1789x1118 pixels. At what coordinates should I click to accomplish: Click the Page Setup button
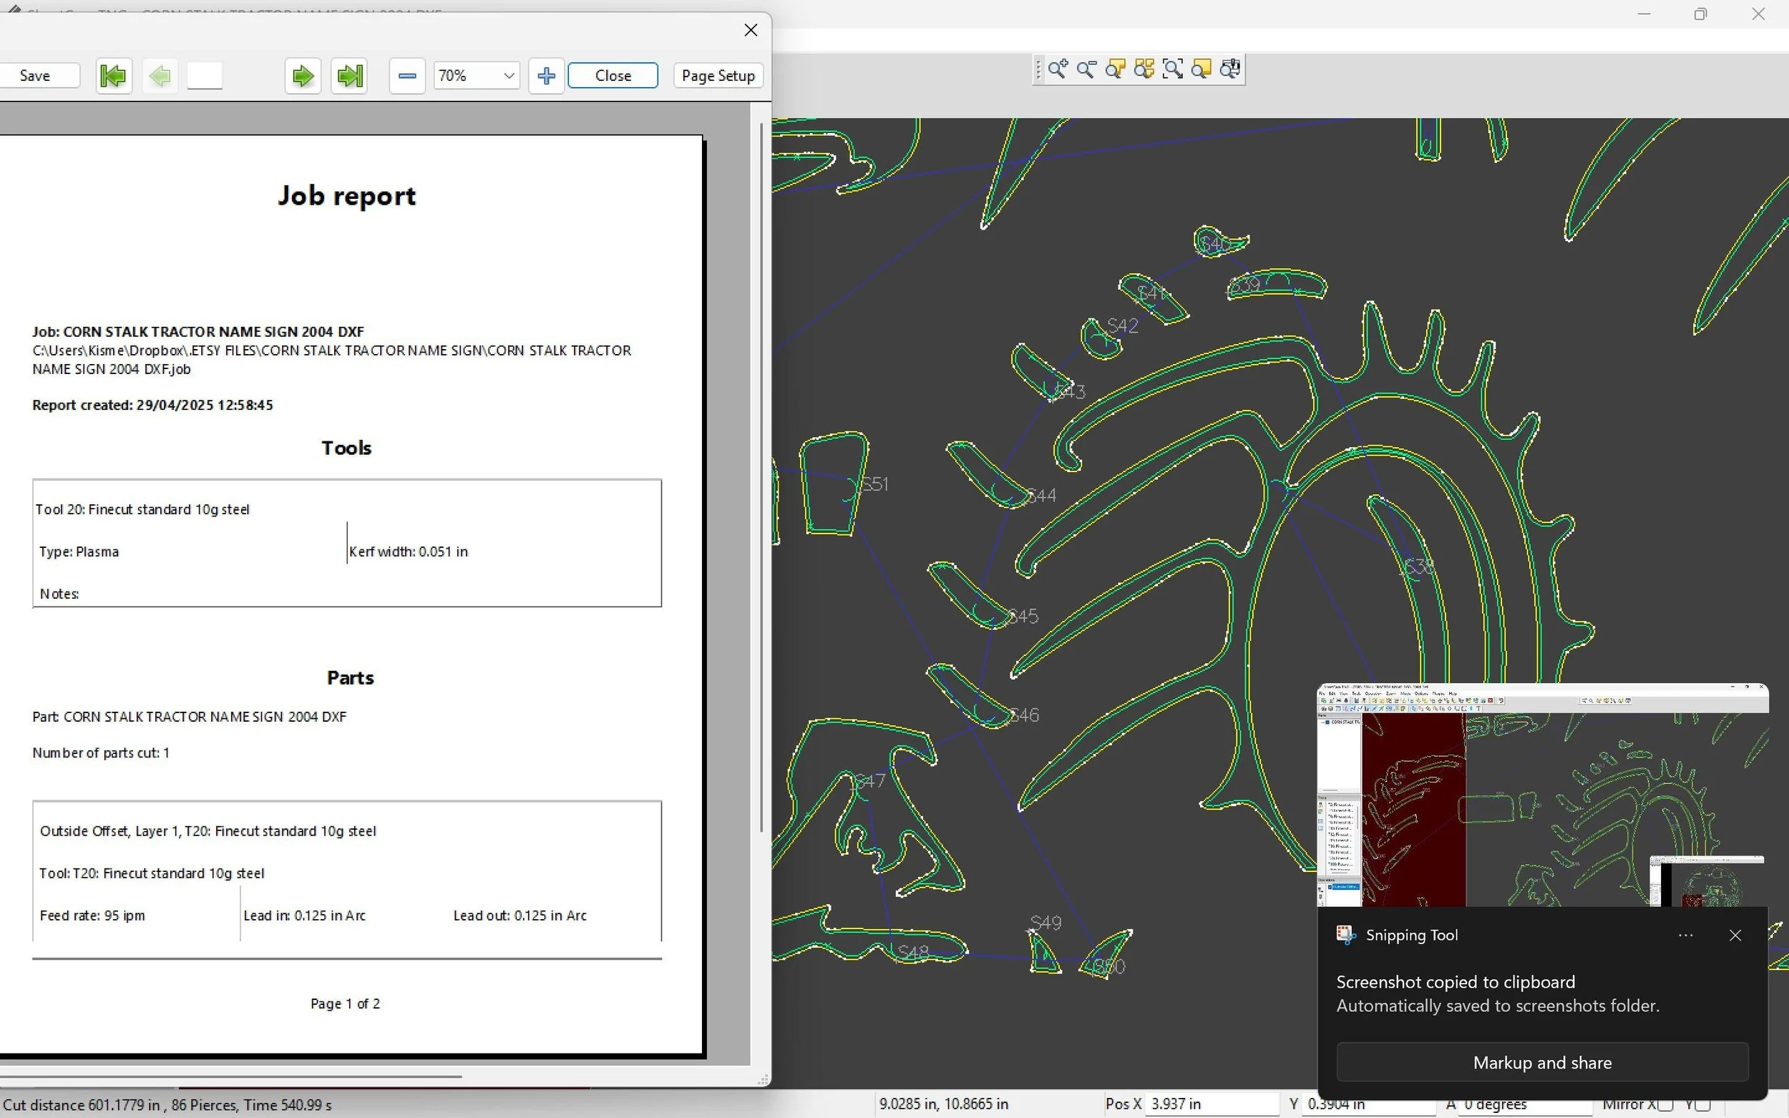(x=717, y=75)
